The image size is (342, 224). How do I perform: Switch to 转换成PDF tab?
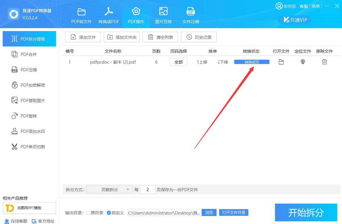[x=109, y=16]
